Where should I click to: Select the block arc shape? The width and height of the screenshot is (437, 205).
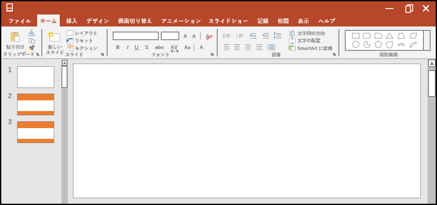[x=401, y=44]
